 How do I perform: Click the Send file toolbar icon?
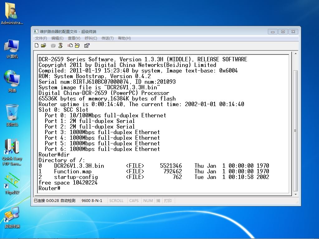[x=70, y=45]
